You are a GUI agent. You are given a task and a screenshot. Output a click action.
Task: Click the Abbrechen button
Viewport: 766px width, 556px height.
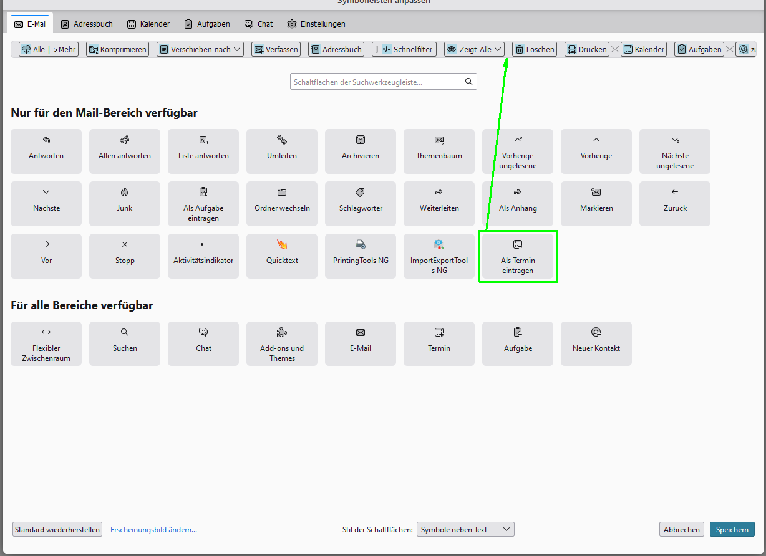click(682, 529)
